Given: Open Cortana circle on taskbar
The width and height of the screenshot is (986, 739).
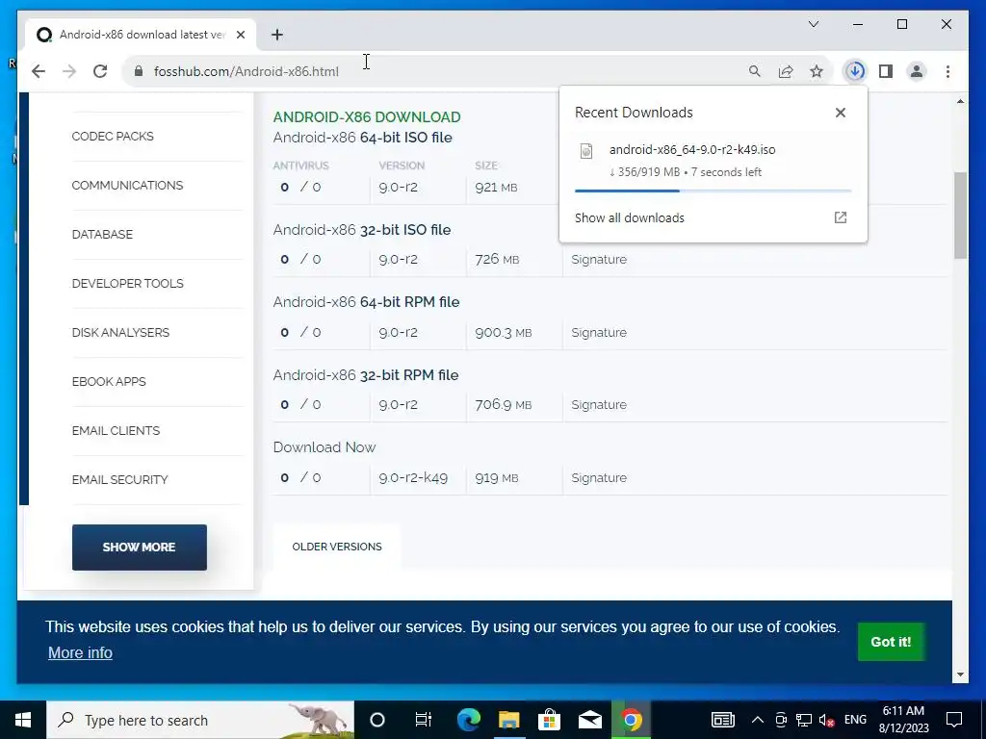Looking at the screenshot, I should [377, 720].
